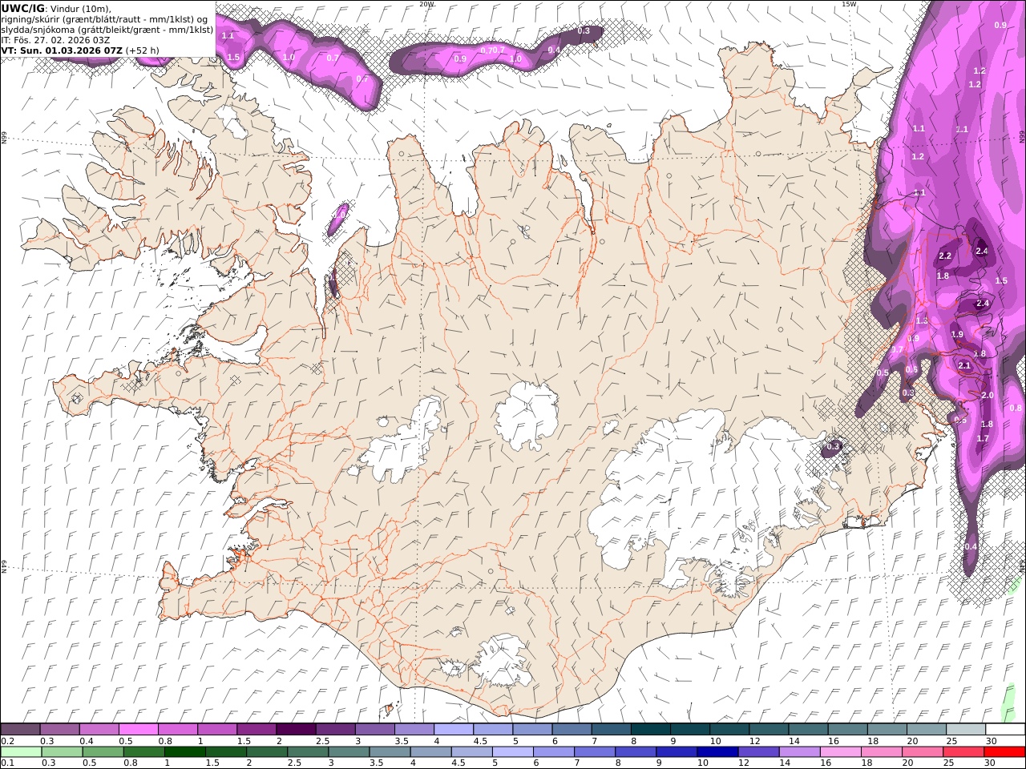Click the 2.0 value in the eastern fjords
The image size is (1026, 769).
988,396
